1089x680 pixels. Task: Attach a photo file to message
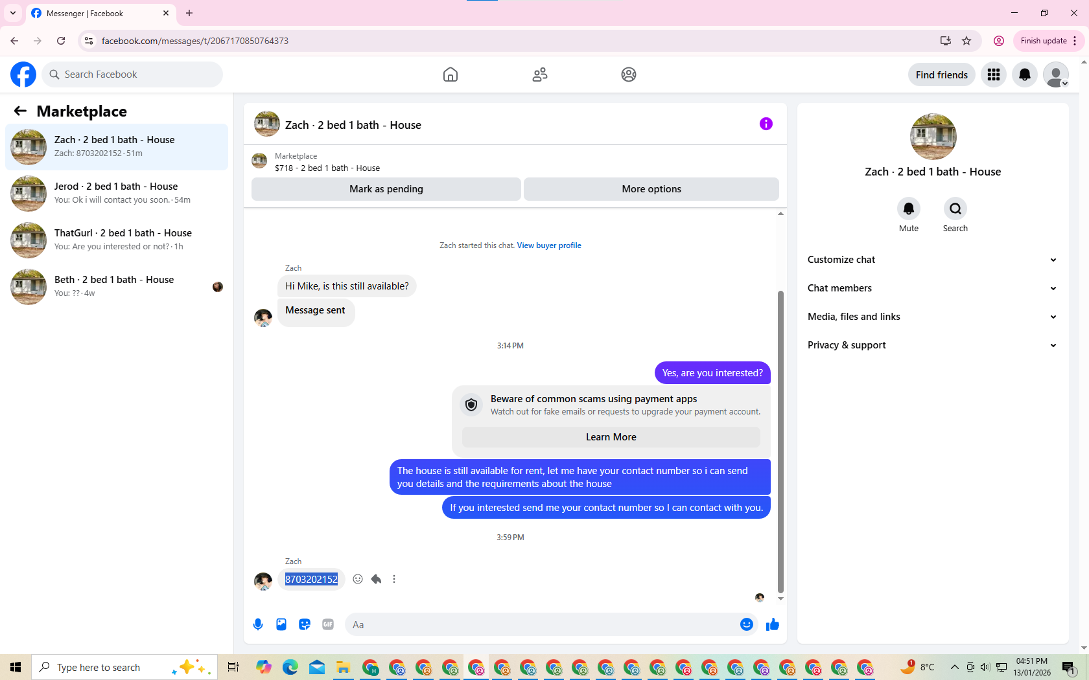point(281,624)
